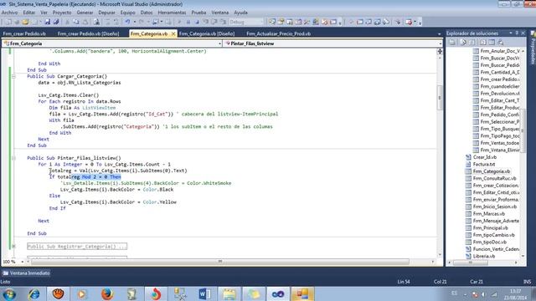The width and height of the screenshot is (536, 301).
Task: Click the Open File folder icon
Action: tap(25, 22)
